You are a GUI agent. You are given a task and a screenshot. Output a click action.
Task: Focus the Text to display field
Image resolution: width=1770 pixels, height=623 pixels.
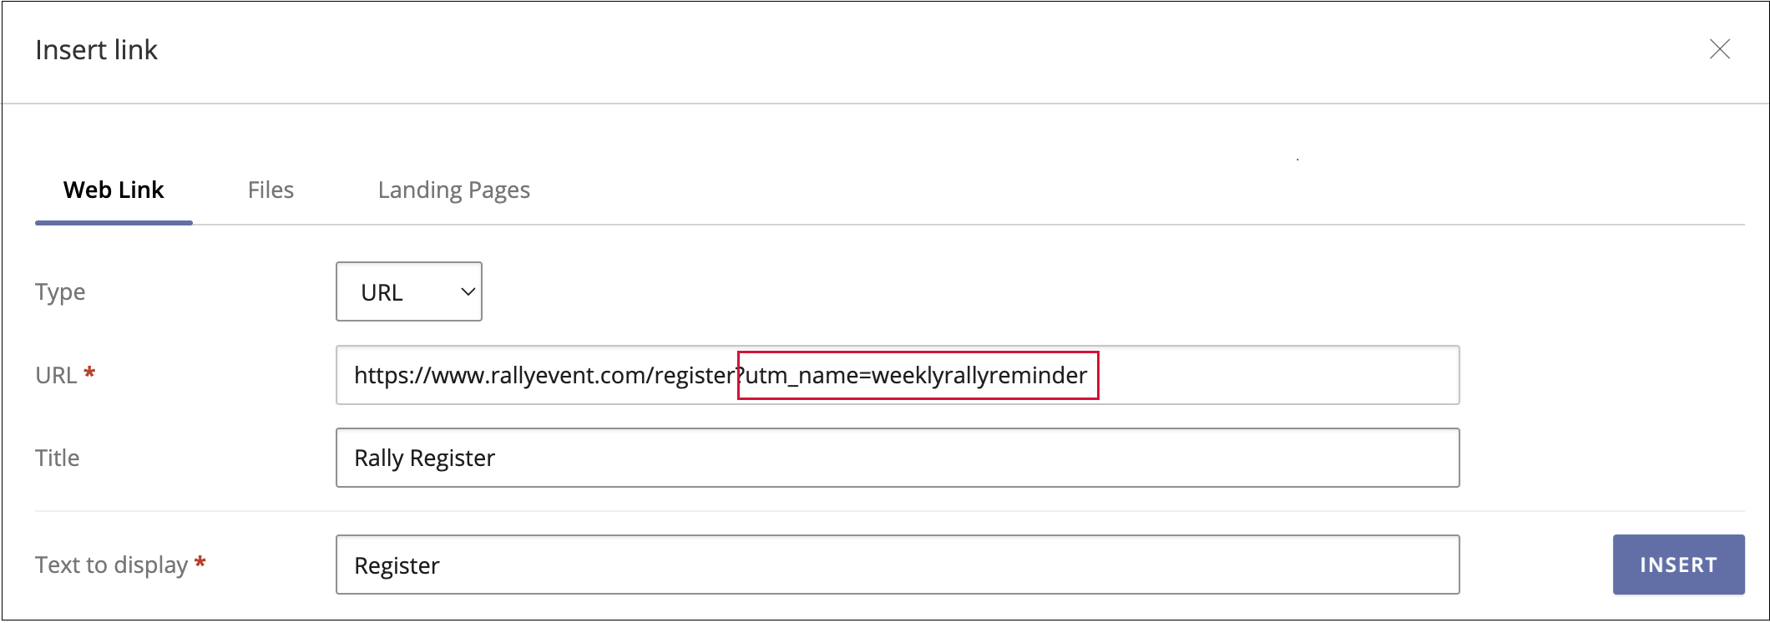[897, 565]
